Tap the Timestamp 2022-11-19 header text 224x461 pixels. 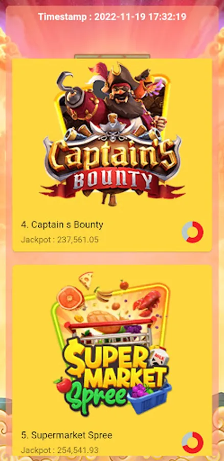click(x=112, y=17)
